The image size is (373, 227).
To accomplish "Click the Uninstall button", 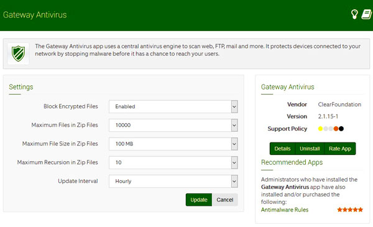I will (310, 149).
